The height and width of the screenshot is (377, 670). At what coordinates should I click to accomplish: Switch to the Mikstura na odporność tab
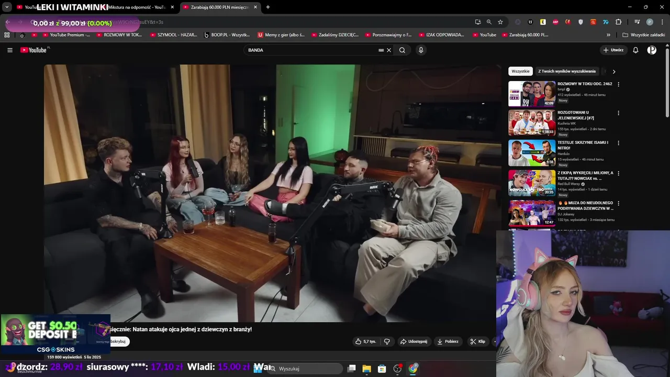[x=136, y=7]
